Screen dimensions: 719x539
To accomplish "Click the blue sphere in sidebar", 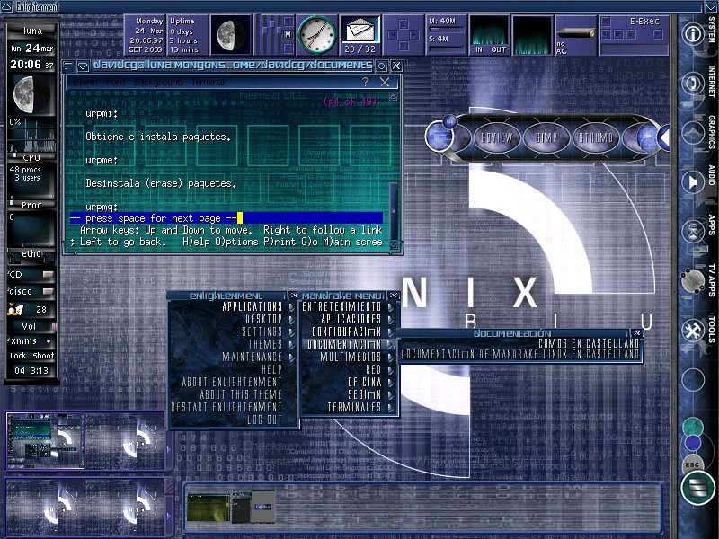I will tap(692, 444).
